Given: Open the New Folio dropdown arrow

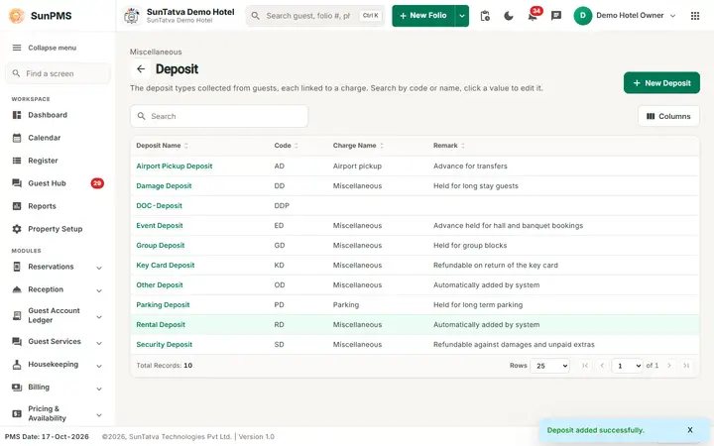Looking at the screenshot, I should tap(462, 16).
